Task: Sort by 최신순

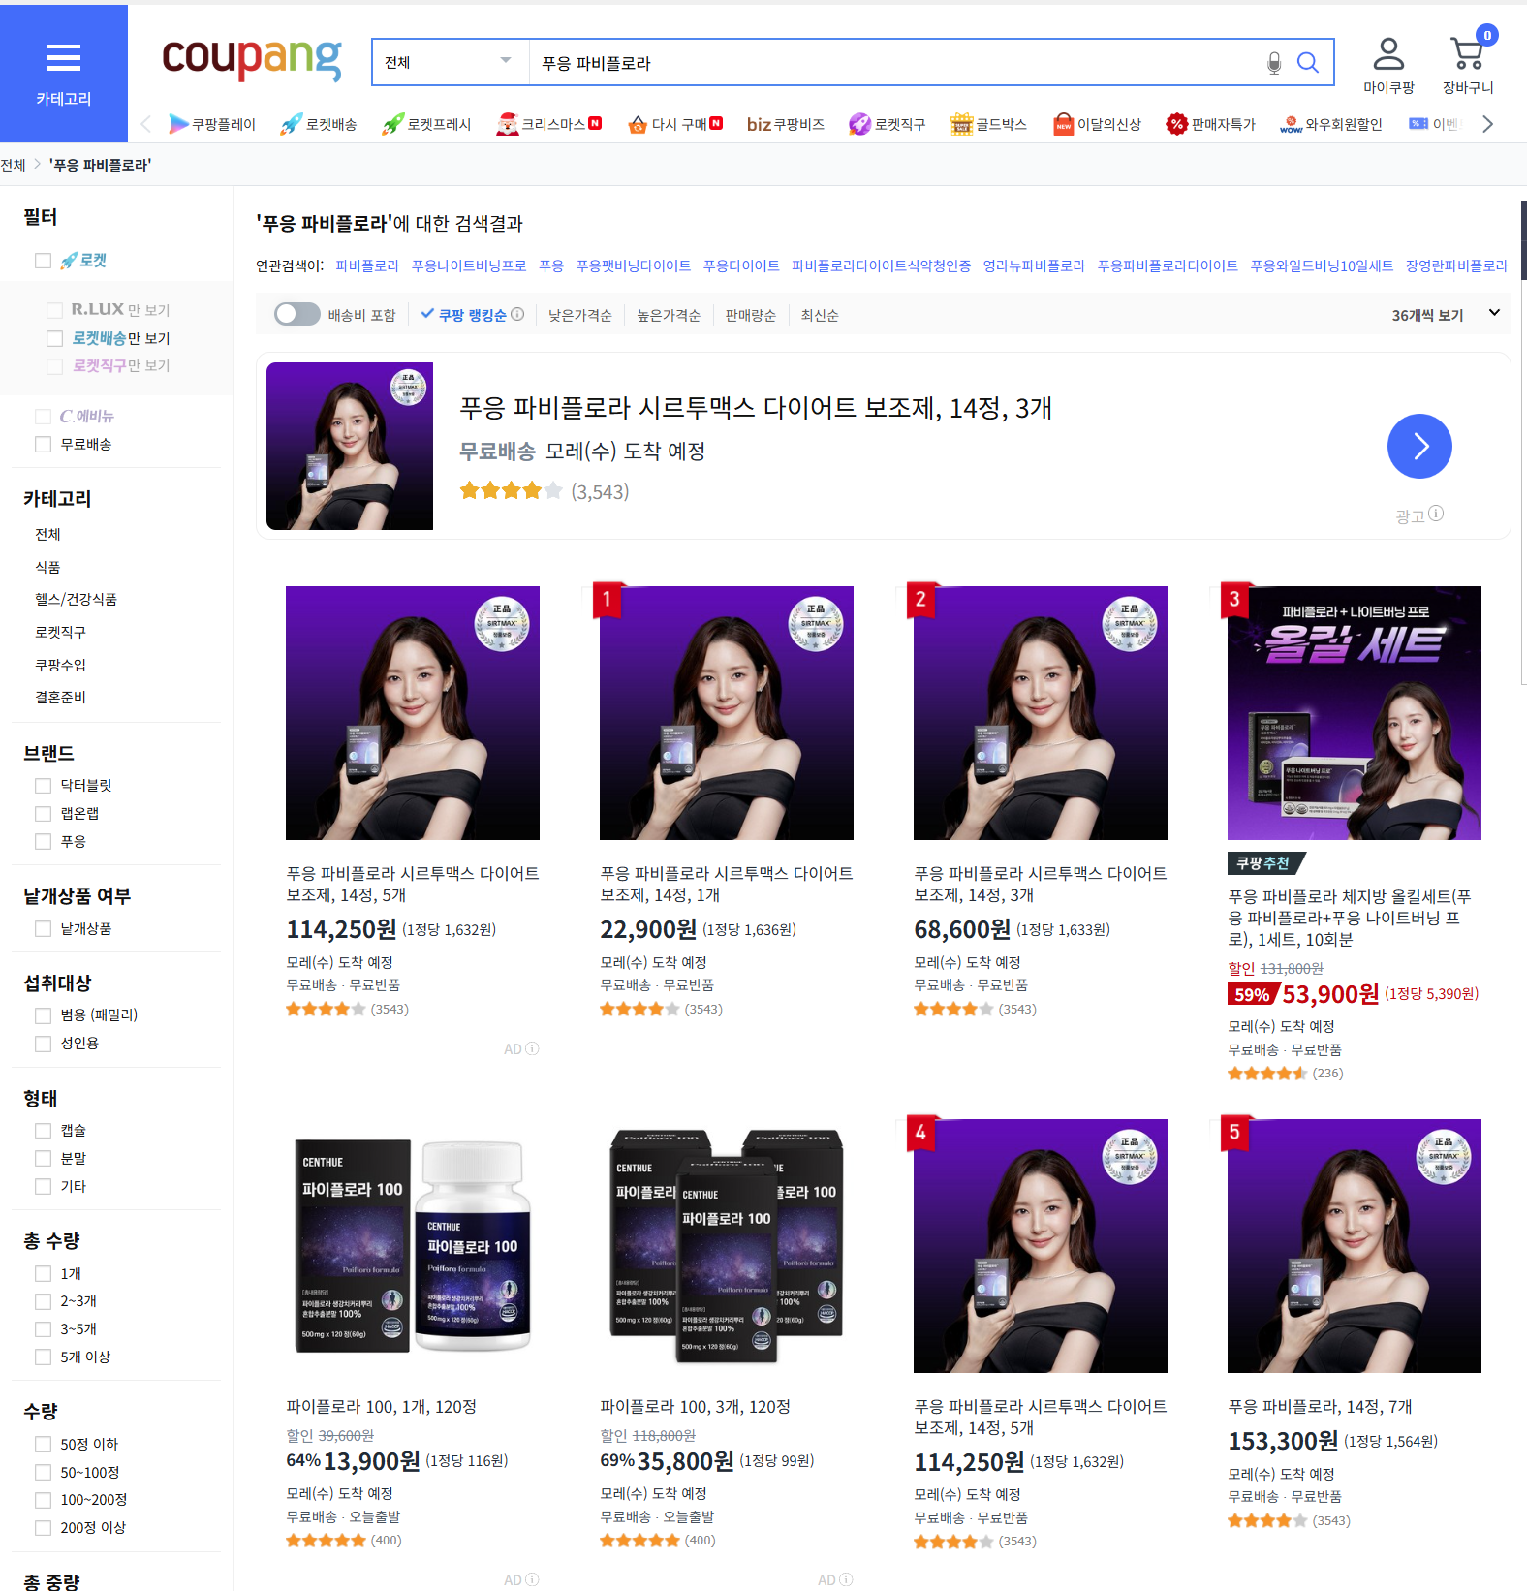Action: coord(820,315)
